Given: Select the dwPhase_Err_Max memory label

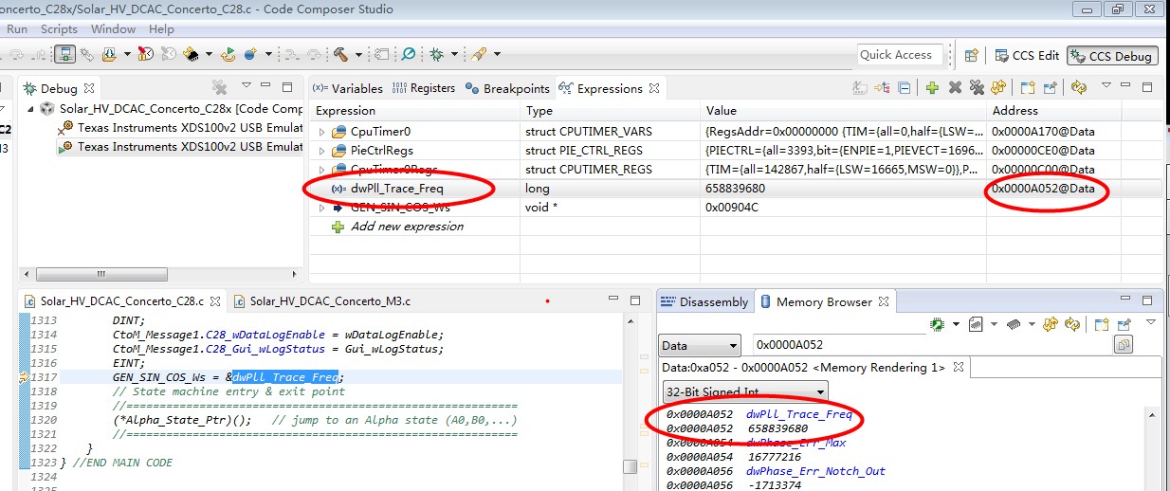Looking at the screenshot, I should (795, 443).
